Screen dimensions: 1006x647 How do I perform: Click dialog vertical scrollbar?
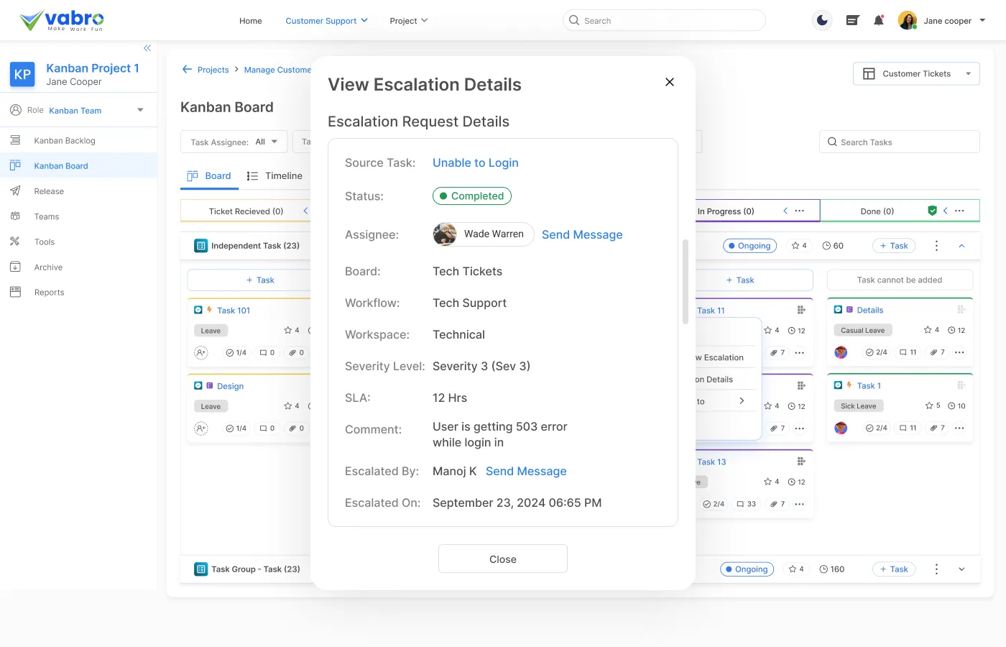[x=686, y=282]
